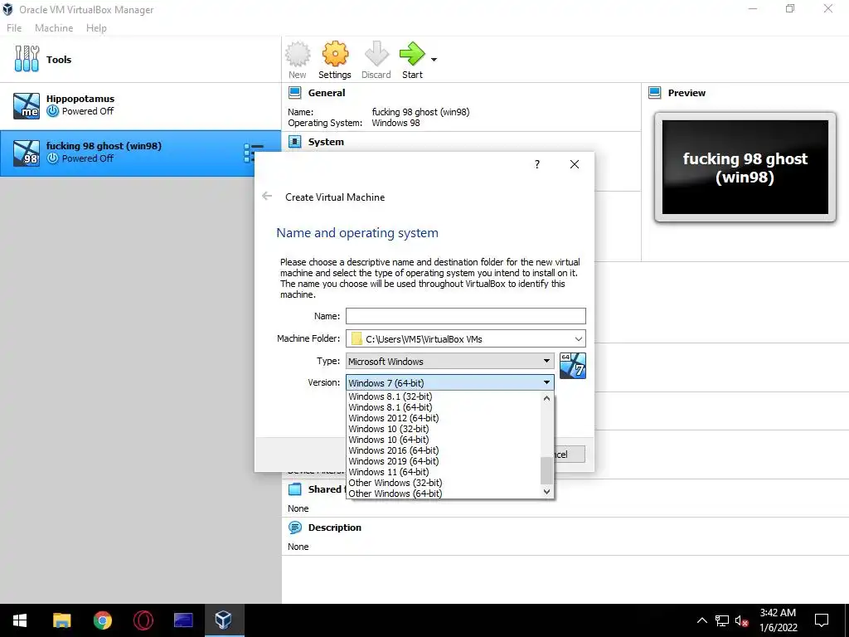
Task: Click the back arrow in the wizard
Action: coord(267,196)
